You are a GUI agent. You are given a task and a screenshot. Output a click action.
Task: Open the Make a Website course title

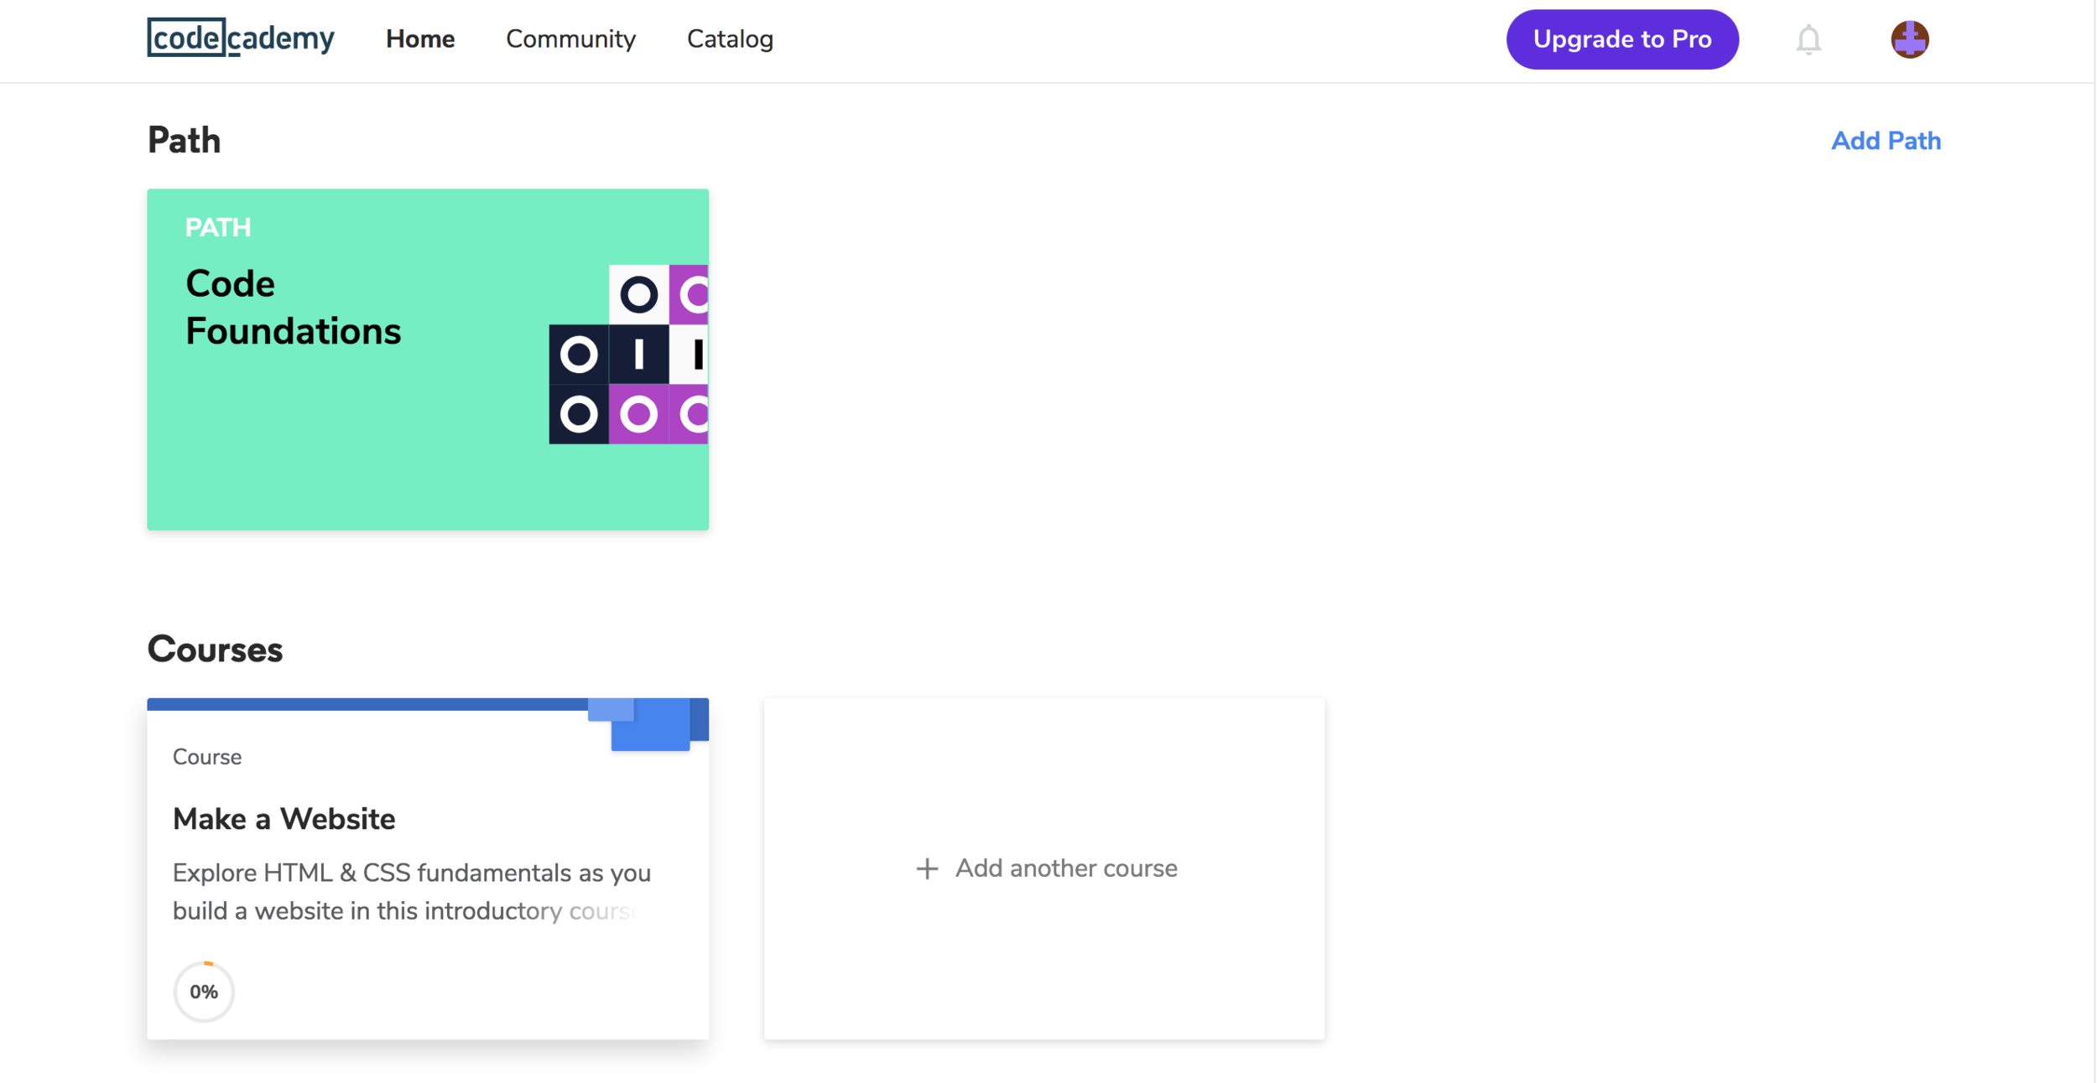click(284, 819)
